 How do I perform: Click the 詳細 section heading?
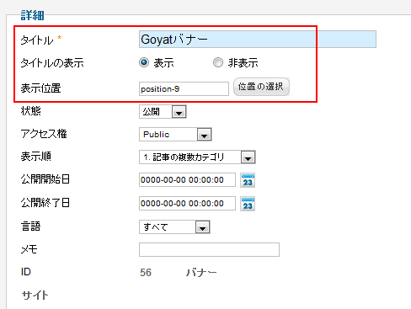33,15
